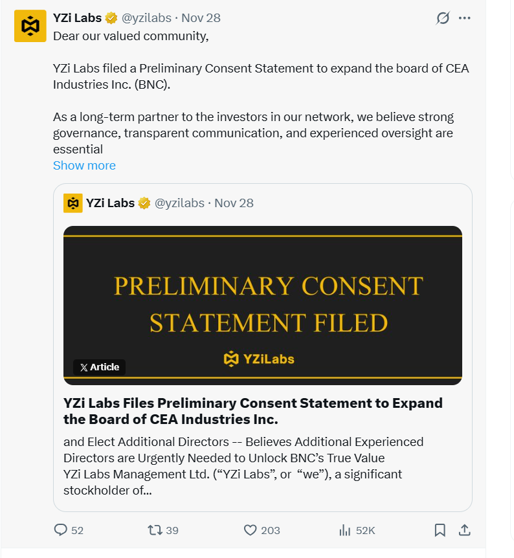Click the Nov 28 timestamp
The width and height of the screenshot is (514, 558).
(201, 18)
